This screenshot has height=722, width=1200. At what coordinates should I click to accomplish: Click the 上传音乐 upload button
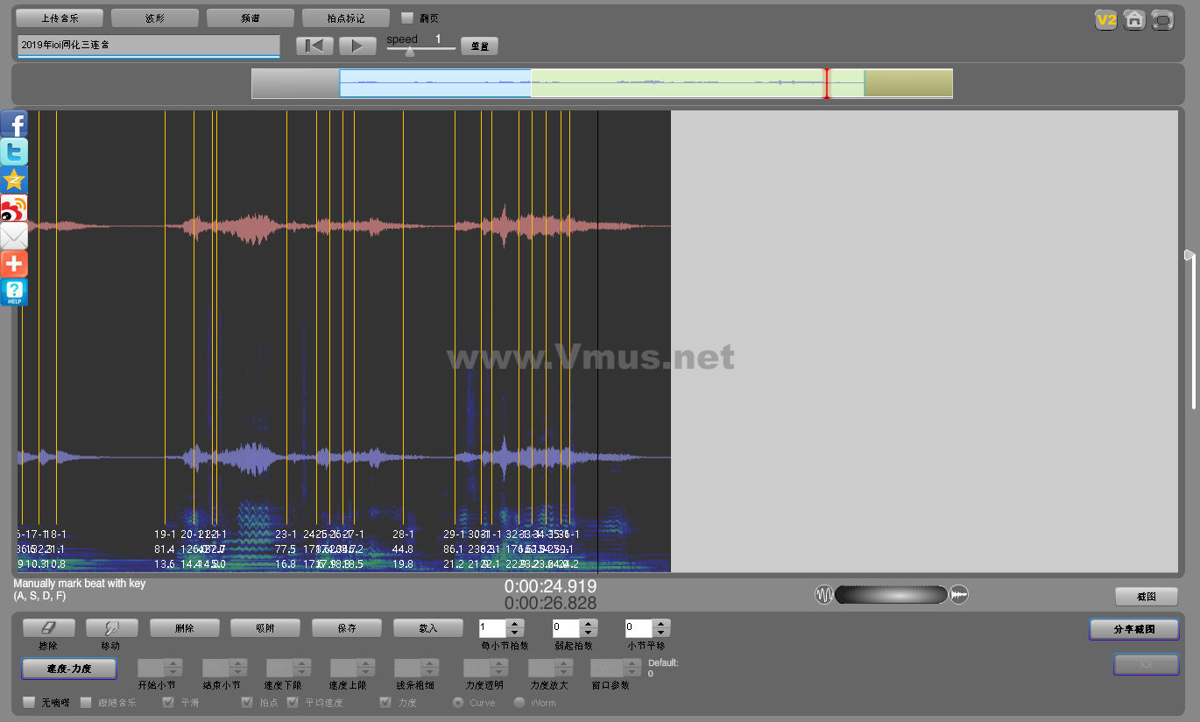tap(60, 18)
